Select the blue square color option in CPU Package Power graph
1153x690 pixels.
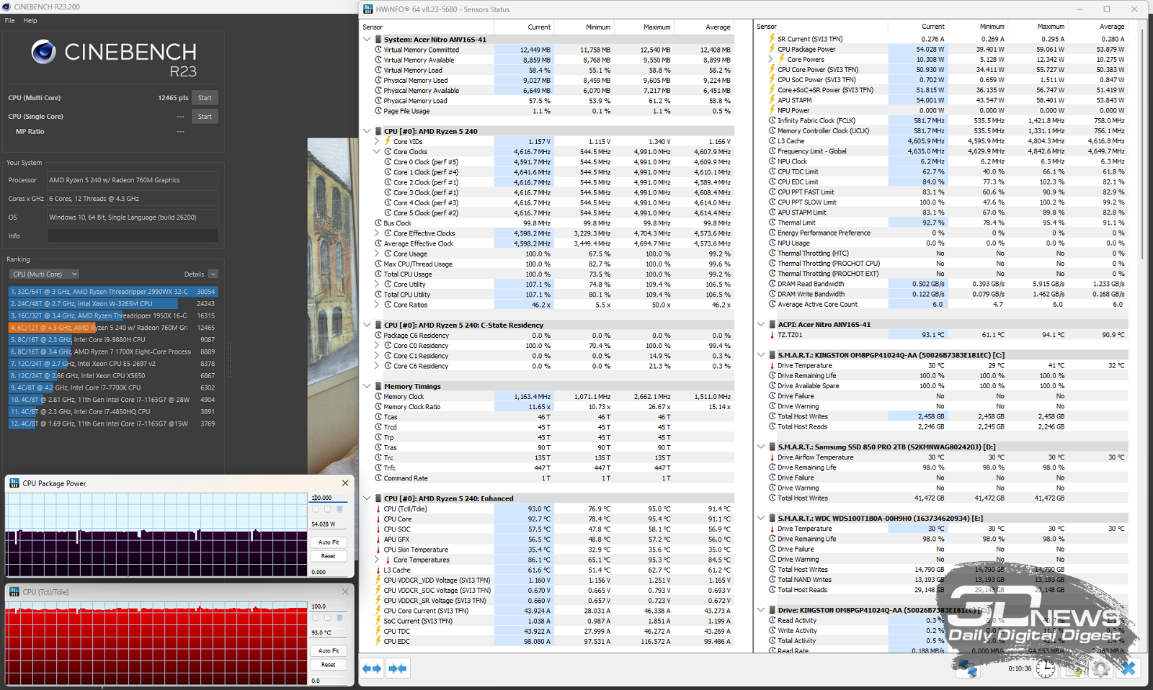[x=339, y=509]
